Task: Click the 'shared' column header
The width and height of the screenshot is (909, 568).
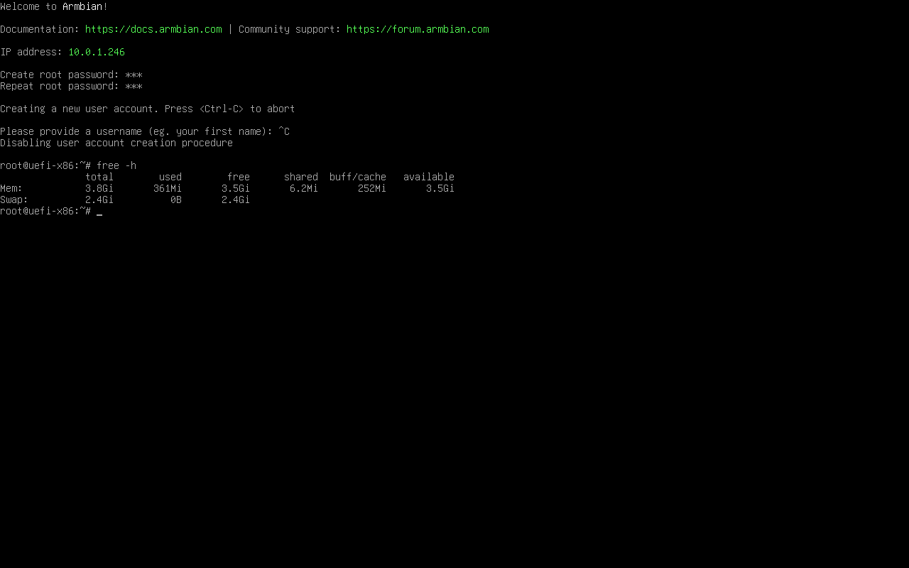Action: 301,177
